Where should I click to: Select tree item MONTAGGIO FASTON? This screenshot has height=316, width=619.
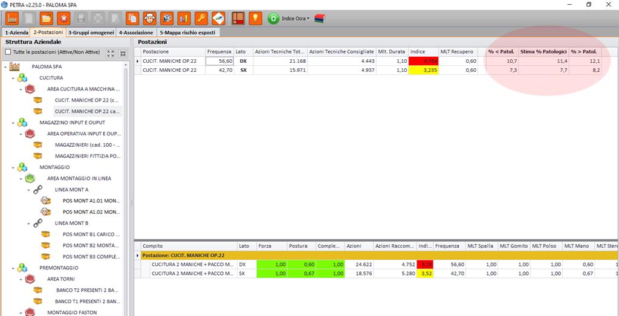click(x=72, y=312)
